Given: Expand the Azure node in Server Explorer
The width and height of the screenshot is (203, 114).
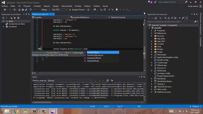Looking at the screenshot, I should pyautogui.click(x=3, y=21).
